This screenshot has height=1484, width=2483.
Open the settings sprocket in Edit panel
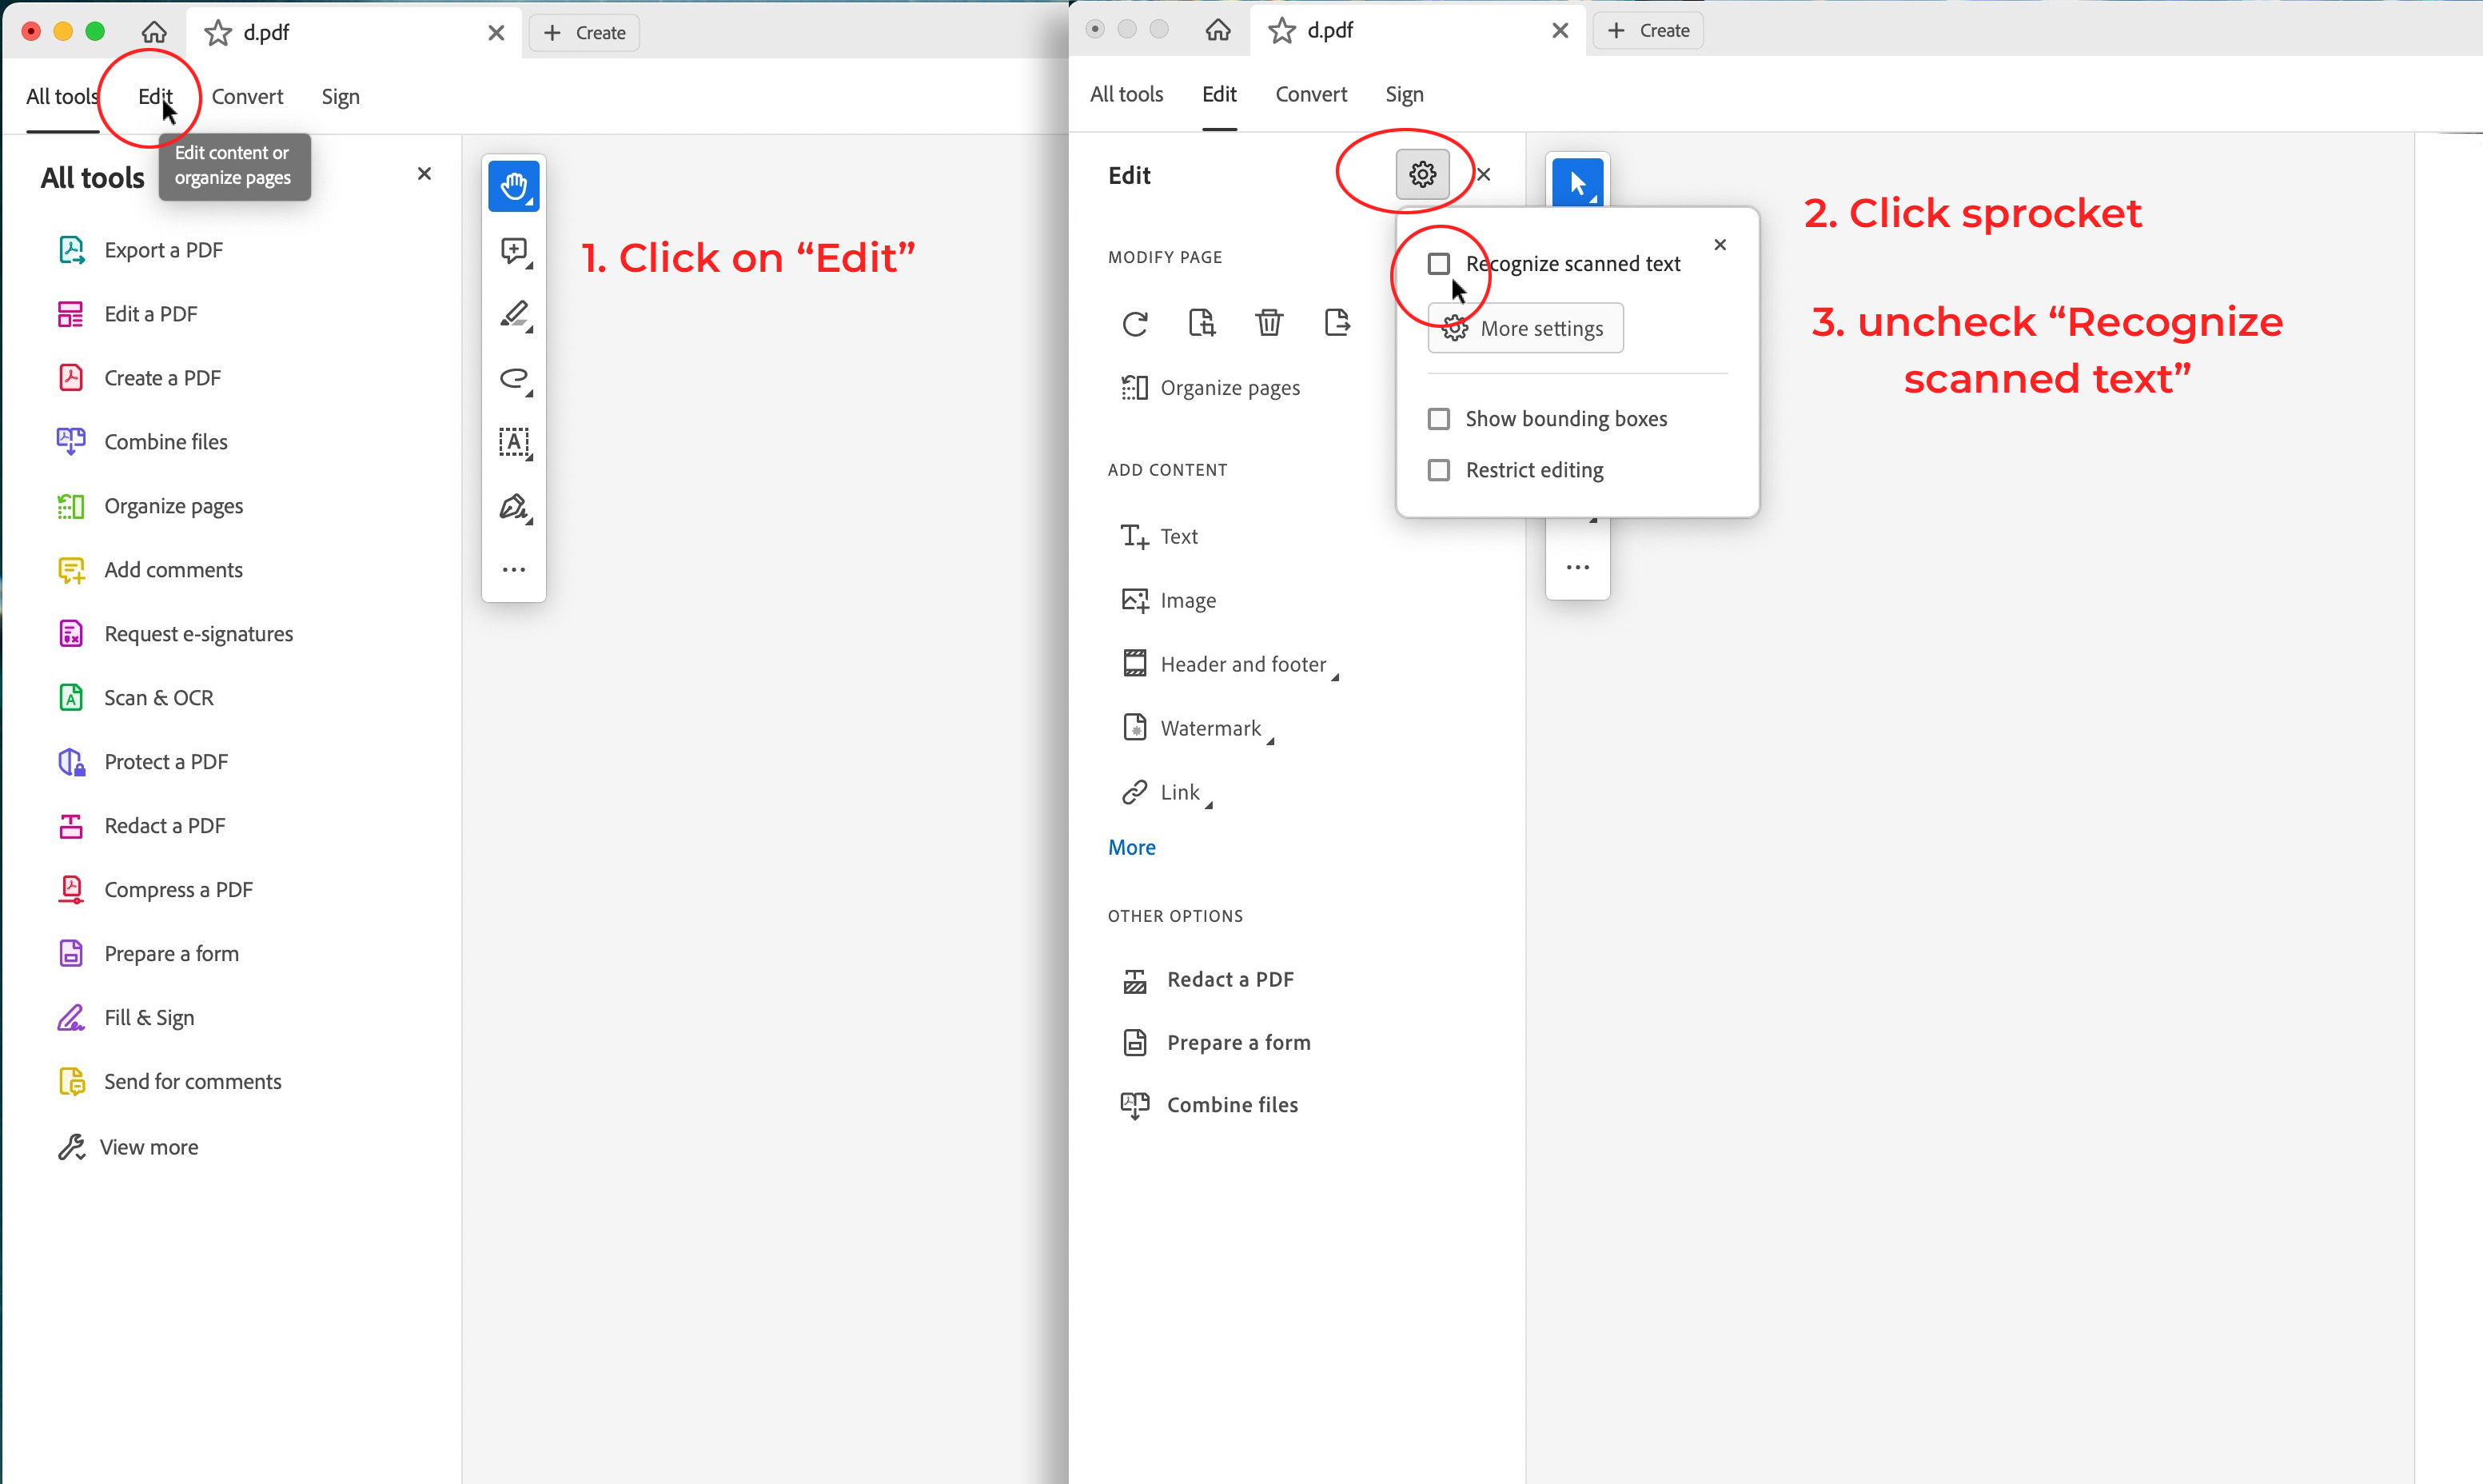[1421, 173]
